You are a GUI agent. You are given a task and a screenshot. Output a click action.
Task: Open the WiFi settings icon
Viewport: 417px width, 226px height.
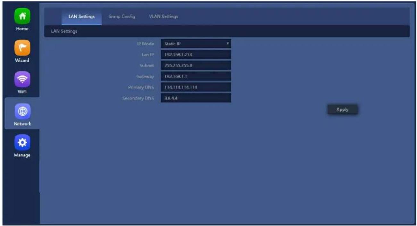tap(22, 79)
